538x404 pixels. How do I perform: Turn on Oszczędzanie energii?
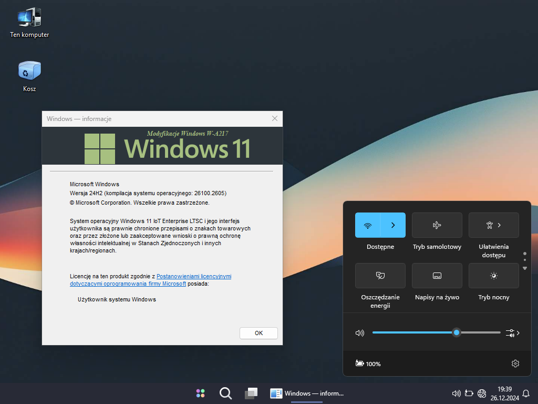pos(380,276)
